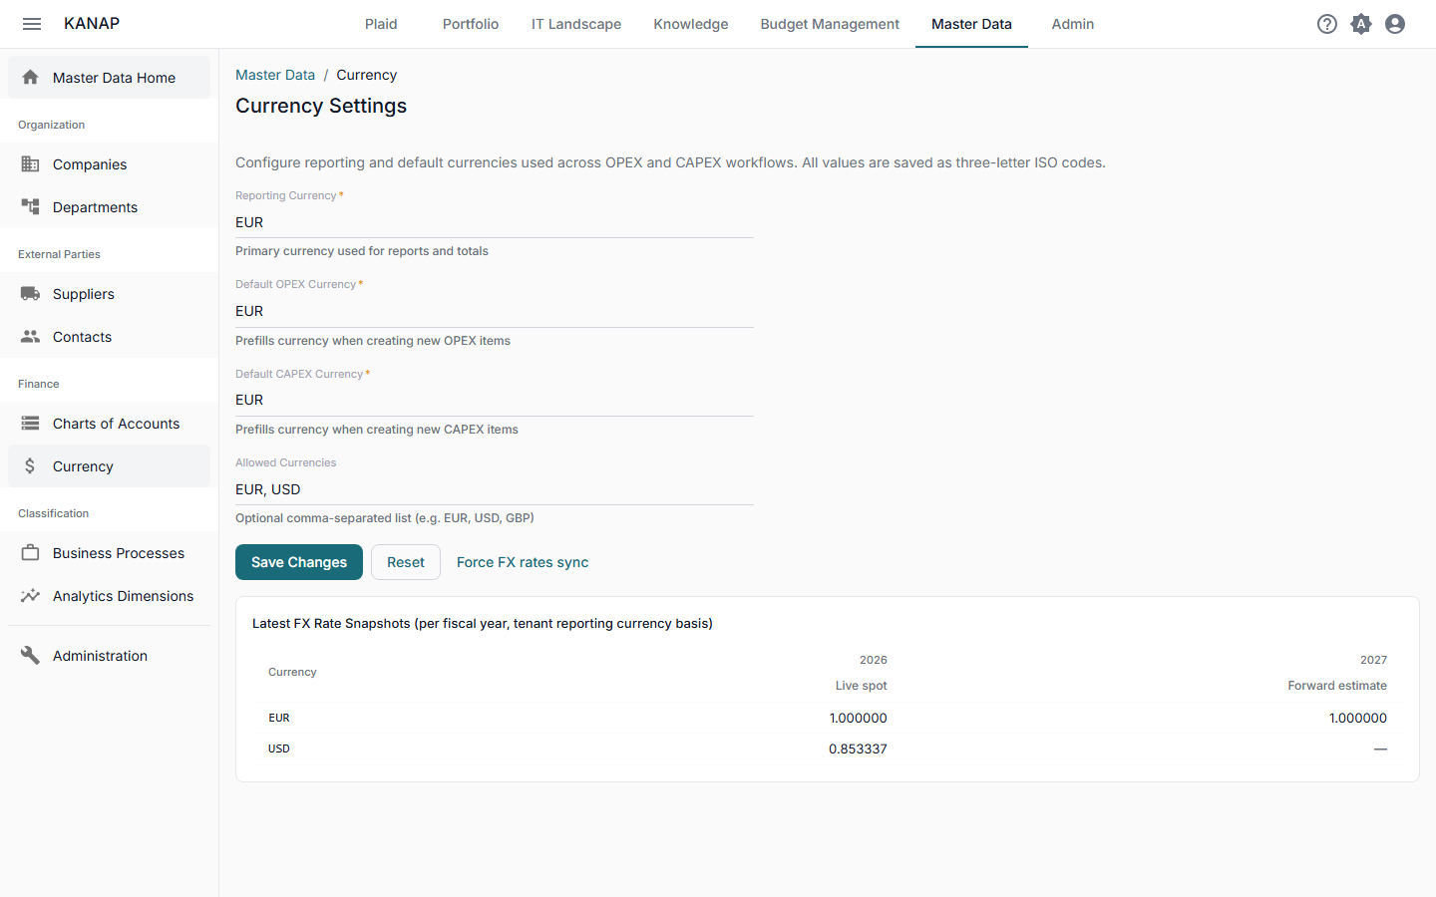Image resolution: width=1436 pixels, height=897 pixels.
Task: Click the KANAP brand title
Action: tap(92, 24)
